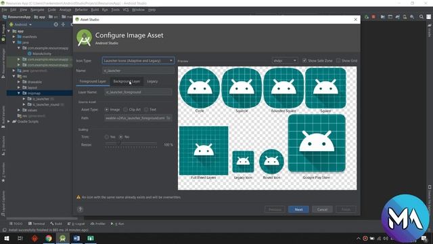Open the Navigate menu
The height and width of the screenshot is (244, 433).
click(37, 9)
